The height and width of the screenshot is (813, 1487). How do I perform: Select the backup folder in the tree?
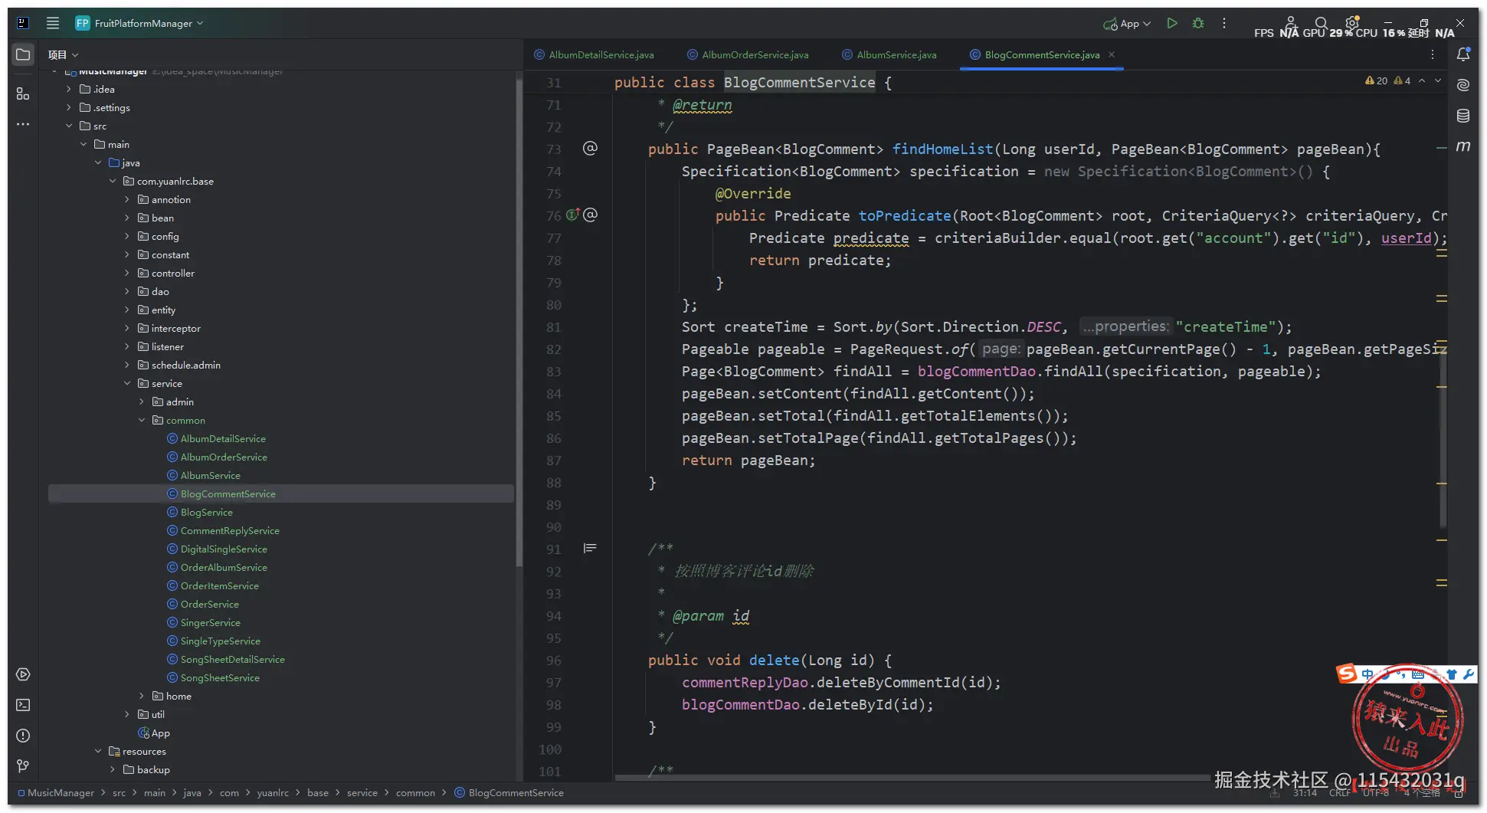(x=153, y=769)
